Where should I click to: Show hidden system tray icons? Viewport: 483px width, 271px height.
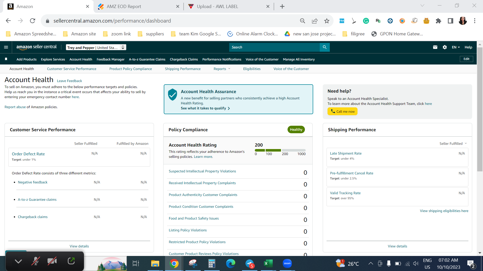tap(371, 263)
